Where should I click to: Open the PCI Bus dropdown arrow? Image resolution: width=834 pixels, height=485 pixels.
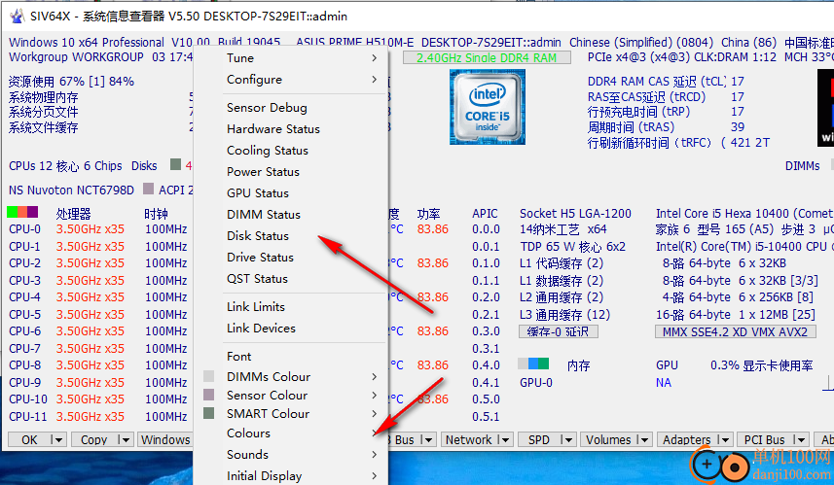[x=799, y=440]
